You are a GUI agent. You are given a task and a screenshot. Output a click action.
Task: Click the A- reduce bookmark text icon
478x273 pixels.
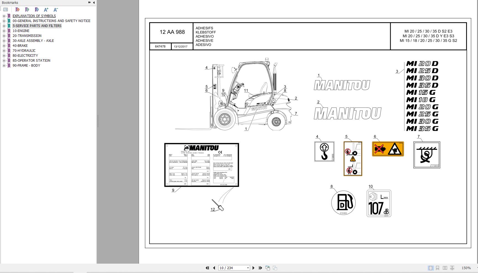(x=56, y=9)
